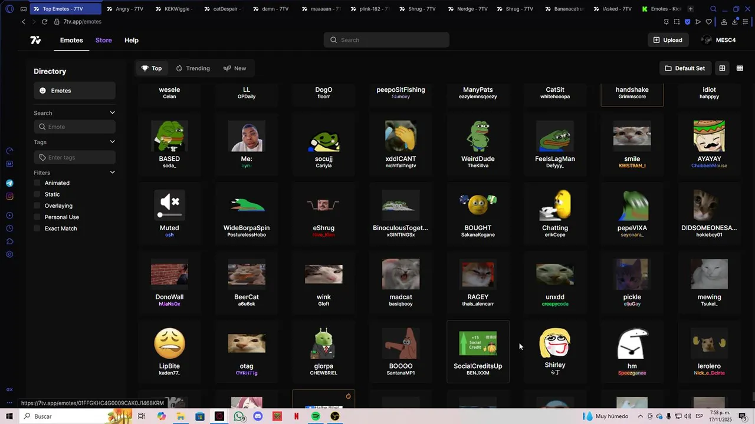Go back in browser history
This screenshot has height=424, width=755.
click(x=24, y=22)
